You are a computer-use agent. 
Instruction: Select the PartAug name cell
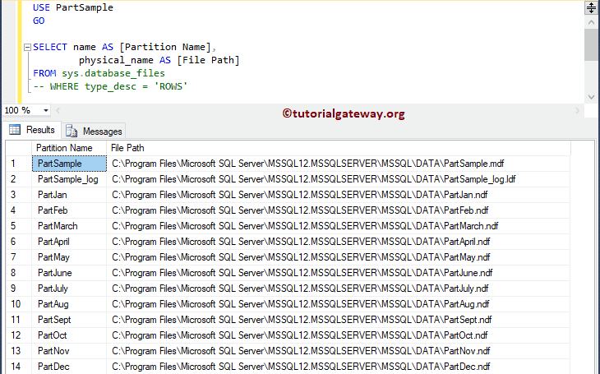pos(69,304)
